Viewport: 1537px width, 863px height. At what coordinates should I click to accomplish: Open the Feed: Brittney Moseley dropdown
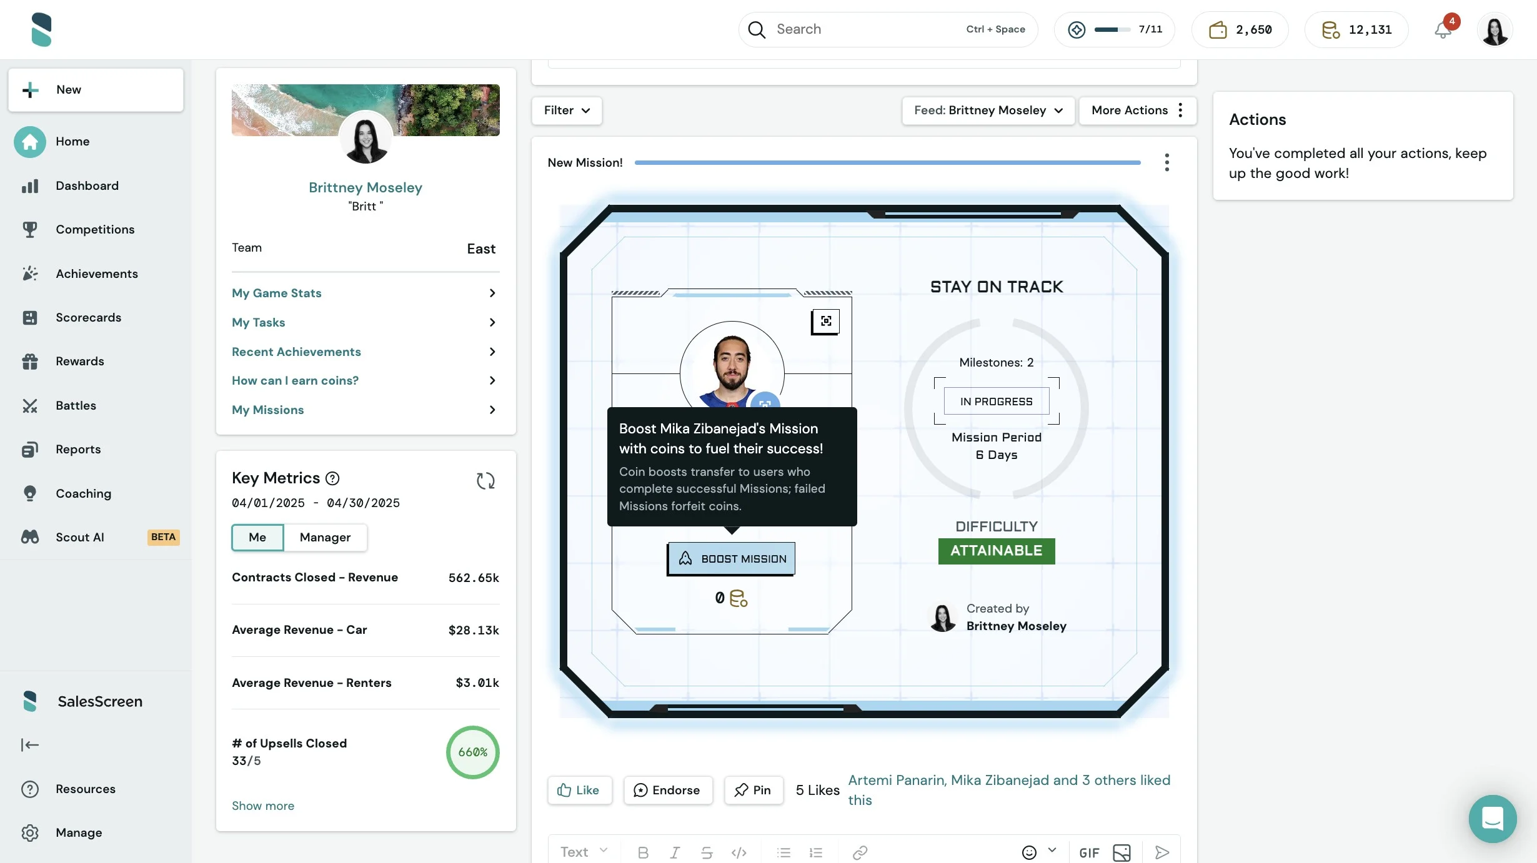tap(988, 111)
